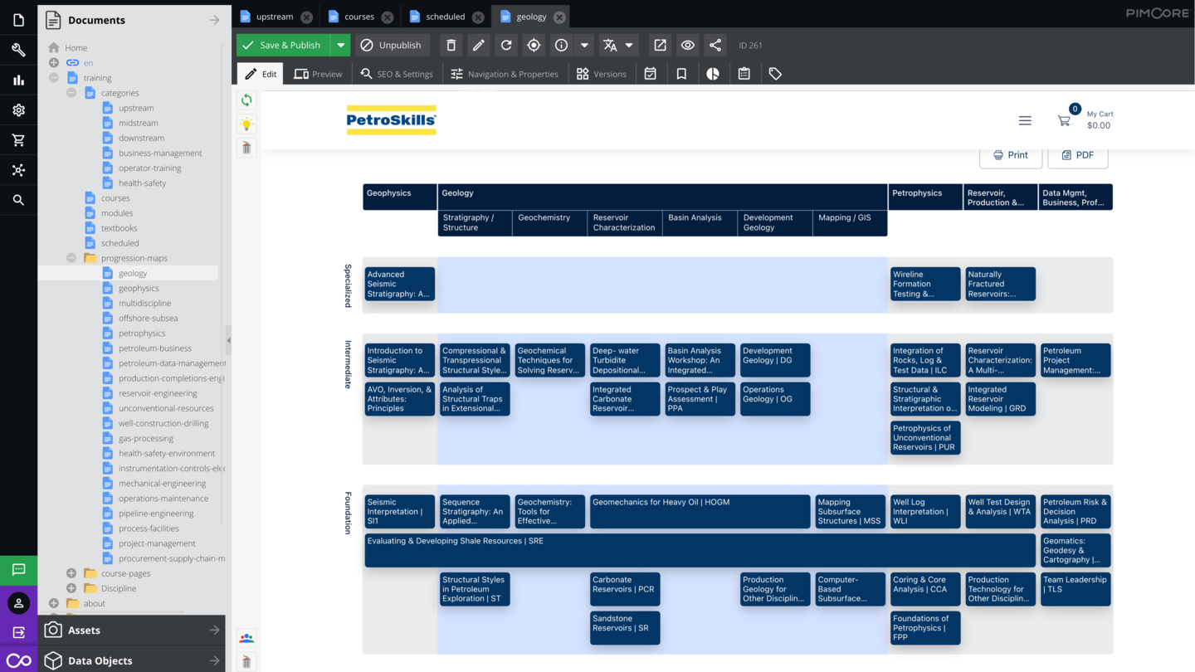Open the green chat notifications icon

(18, 570)
